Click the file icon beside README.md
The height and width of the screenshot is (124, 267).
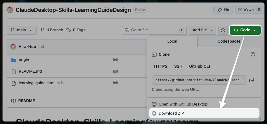14,72
